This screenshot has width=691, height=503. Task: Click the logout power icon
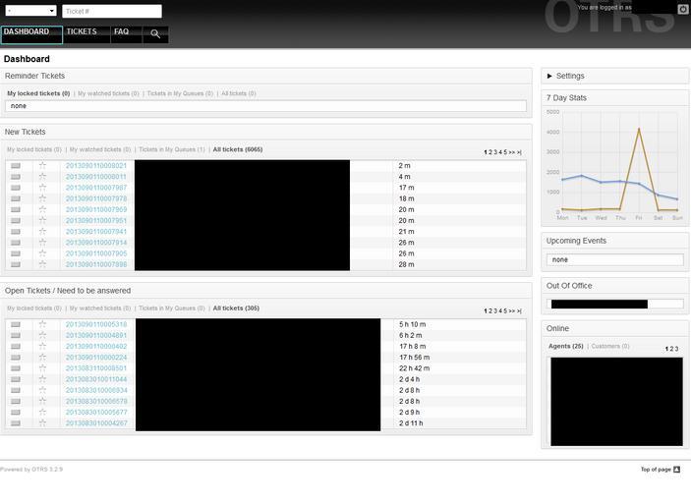pos(683,9)
